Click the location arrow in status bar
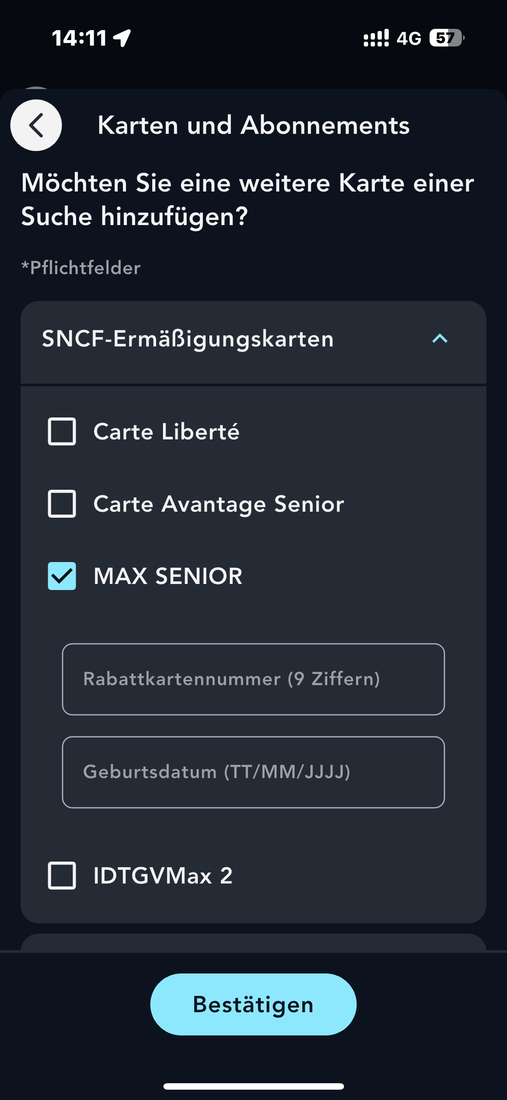Viewport: 507px width, 1100px height. 122,38
